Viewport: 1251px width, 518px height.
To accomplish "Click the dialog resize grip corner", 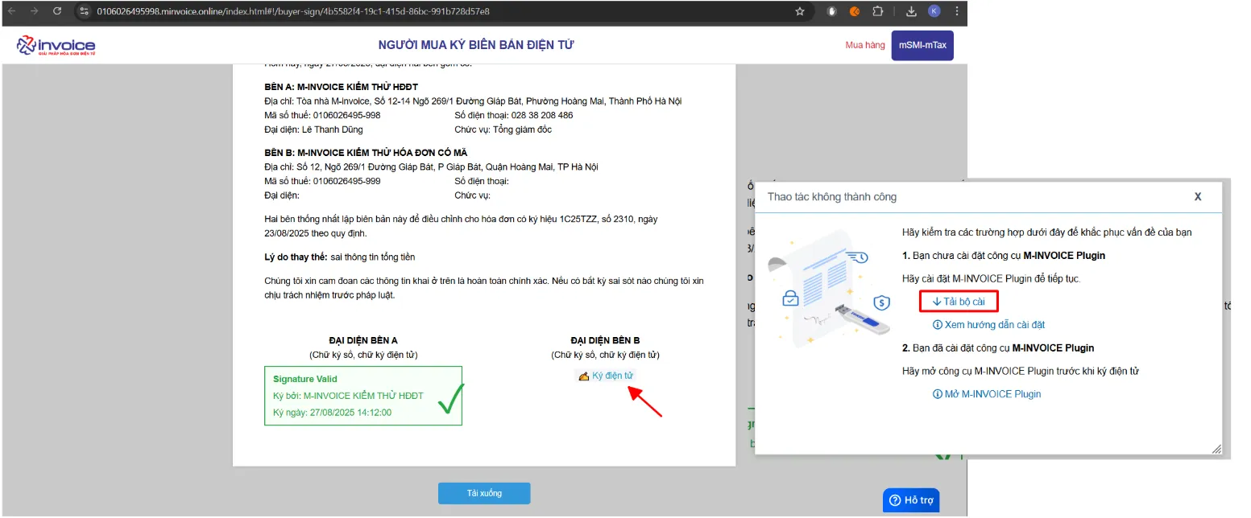I will pyautogui.click(x=1216, y=449).
